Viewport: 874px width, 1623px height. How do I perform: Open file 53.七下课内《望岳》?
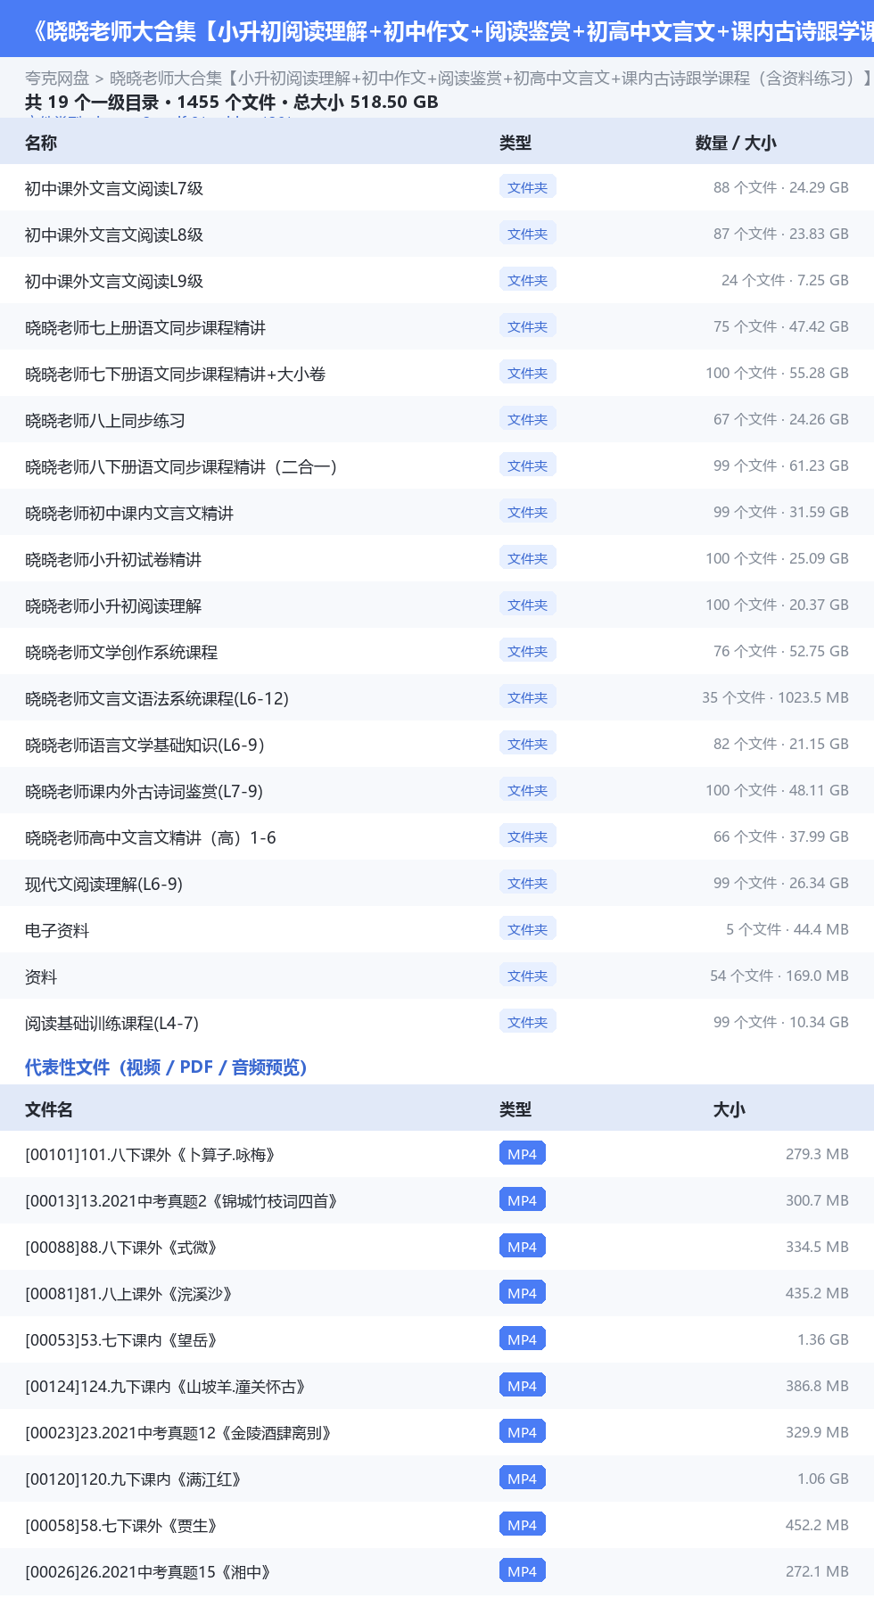[x=123, y=1340]
